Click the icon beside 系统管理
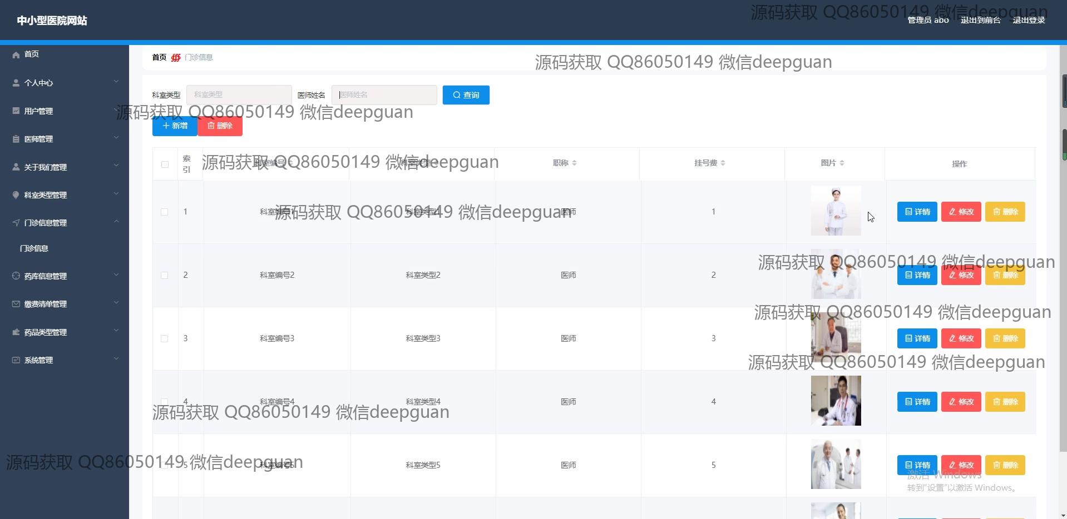Viewport: 1067px width, 519px height. (16, 360)
